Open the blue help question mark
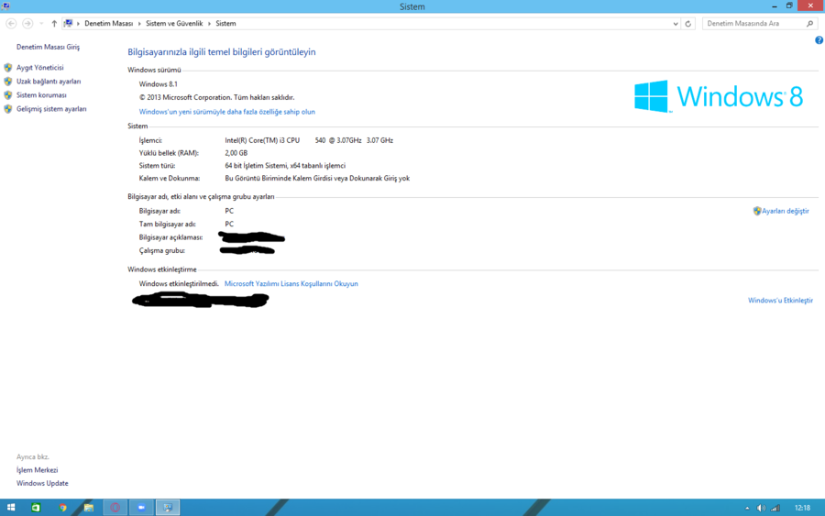 pos(819,40)
